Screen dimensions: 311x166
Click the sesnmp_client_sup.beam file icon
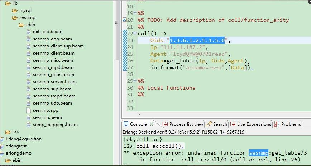[x=29, y=46]
